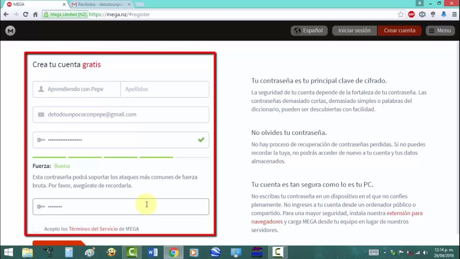460x259 pixels.
Task: Click the Mega Limited [NZ] security badge
Action: pyautogui.click(x=65, y=14)
